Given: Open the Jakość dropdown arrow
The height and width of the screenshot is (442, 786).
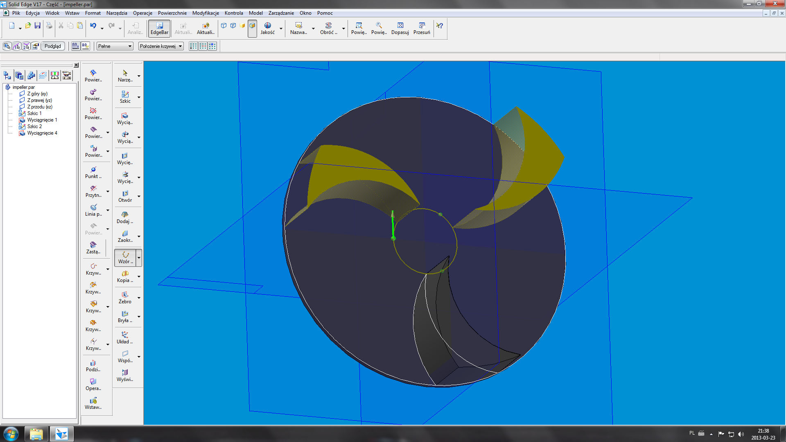Looking at the screenshot, I should (x=281, y=29).
